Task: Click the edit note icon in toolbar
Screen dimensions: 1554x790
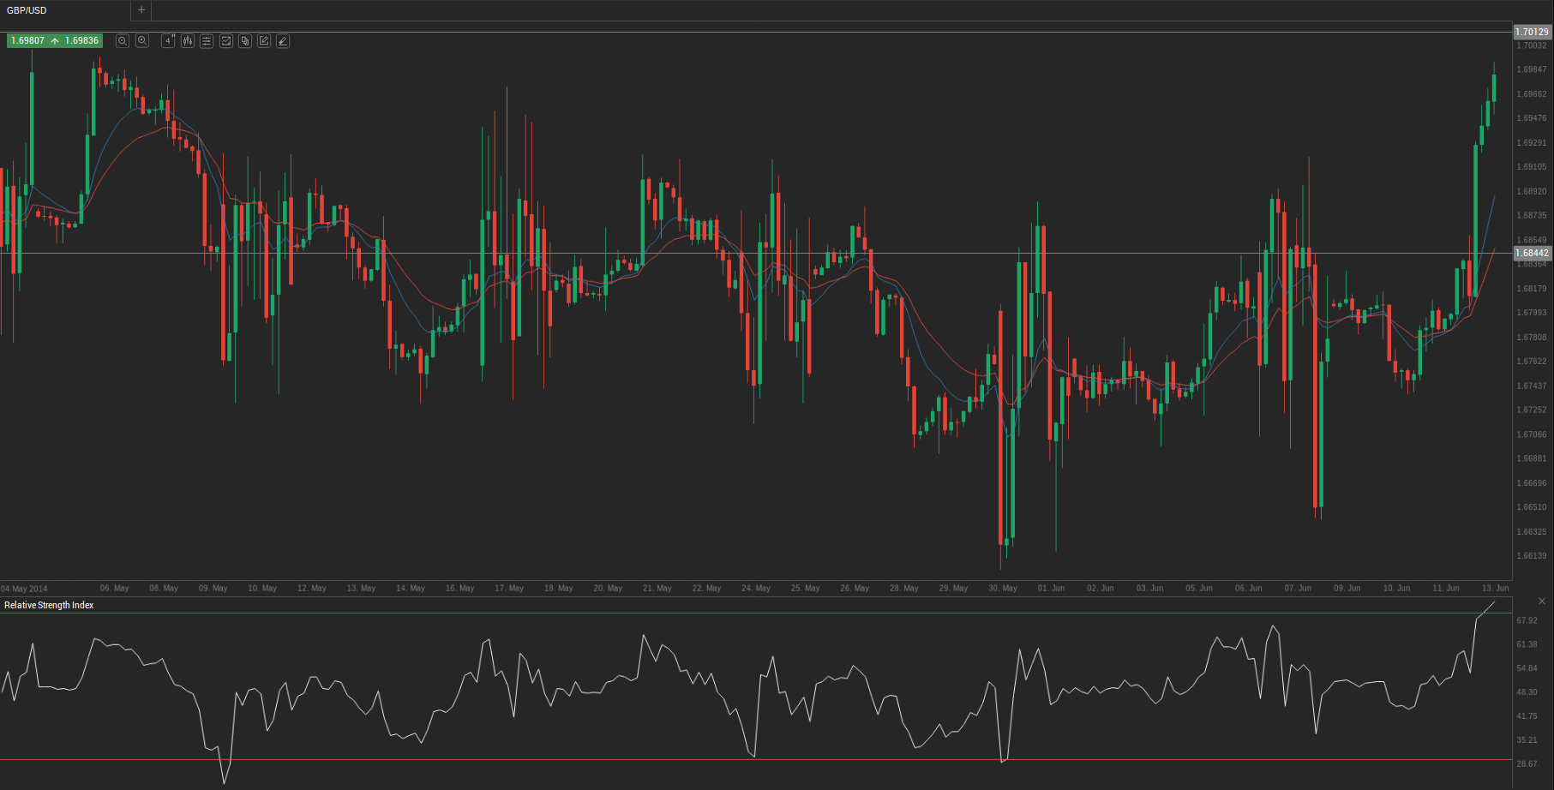Action: tap(264, 41)
